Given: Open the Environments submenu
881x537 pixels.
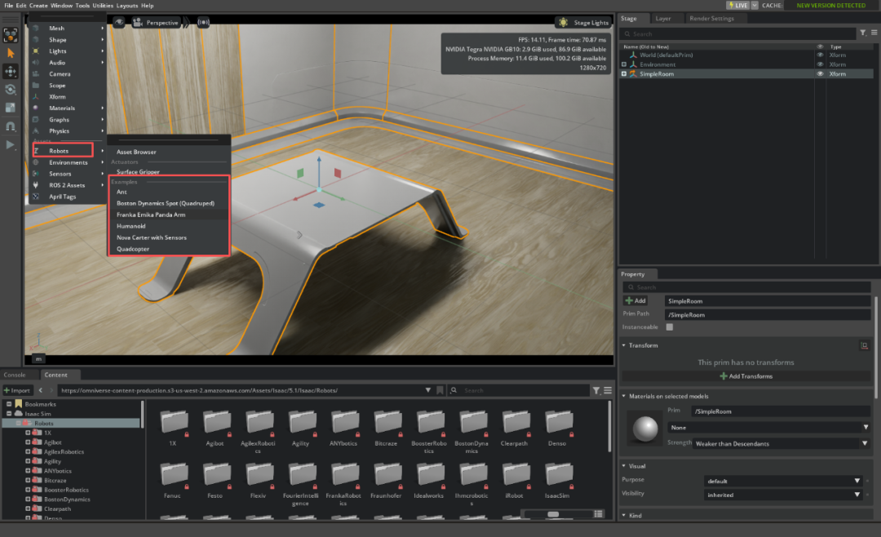Looking at the screenshot, I should pos(68,162).
